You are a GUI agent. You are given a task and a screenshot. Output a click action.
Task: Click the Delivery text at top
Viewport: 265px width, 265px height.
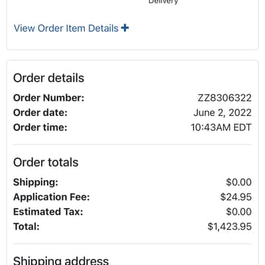[x=163, y=2]
